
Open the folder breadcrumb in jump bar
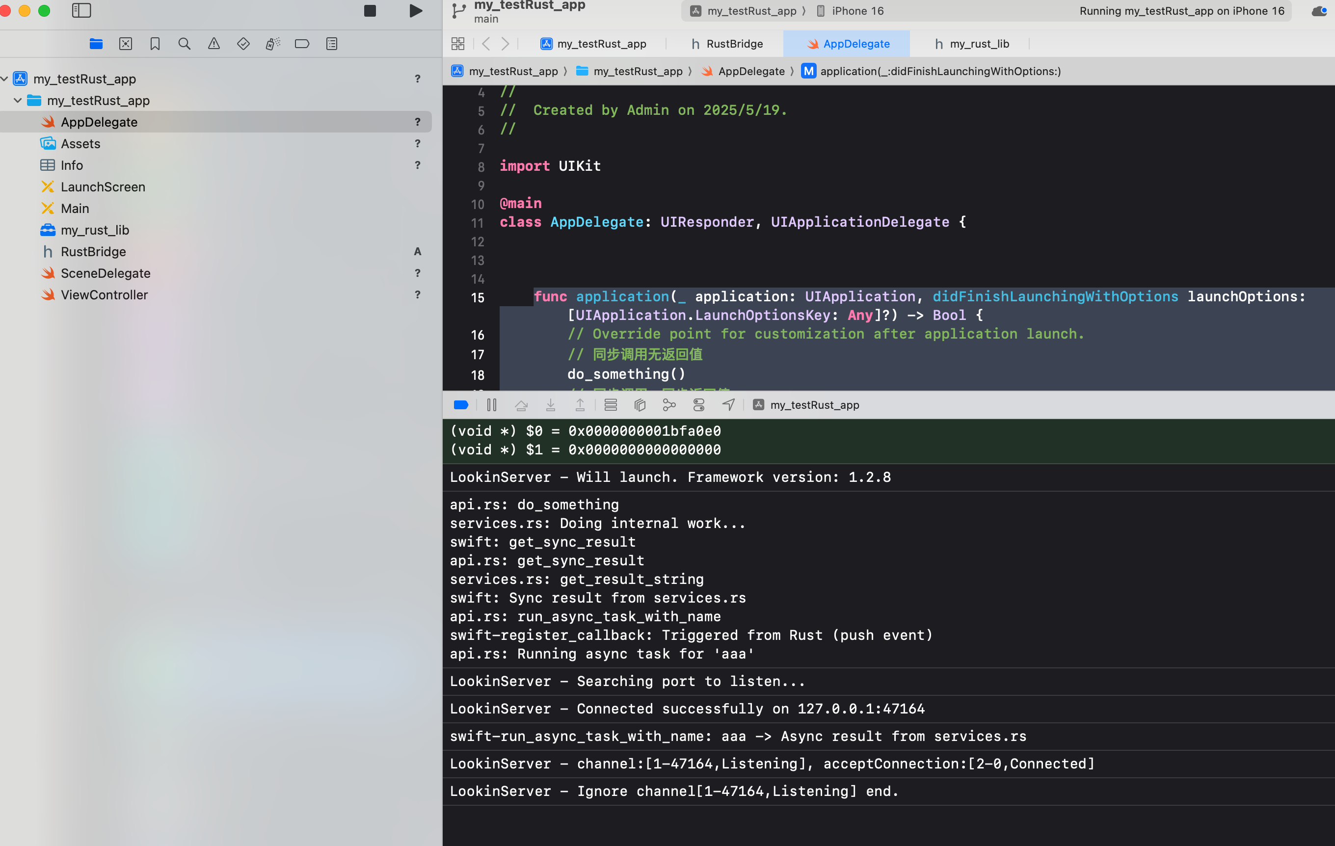(x=629, y=71)
